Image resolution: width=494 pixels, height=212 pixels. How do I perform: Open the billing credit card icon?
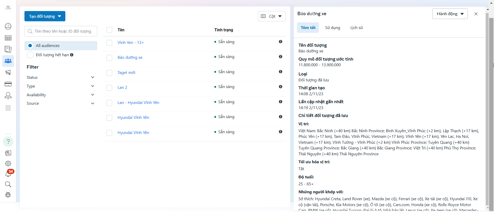(8, 84)
